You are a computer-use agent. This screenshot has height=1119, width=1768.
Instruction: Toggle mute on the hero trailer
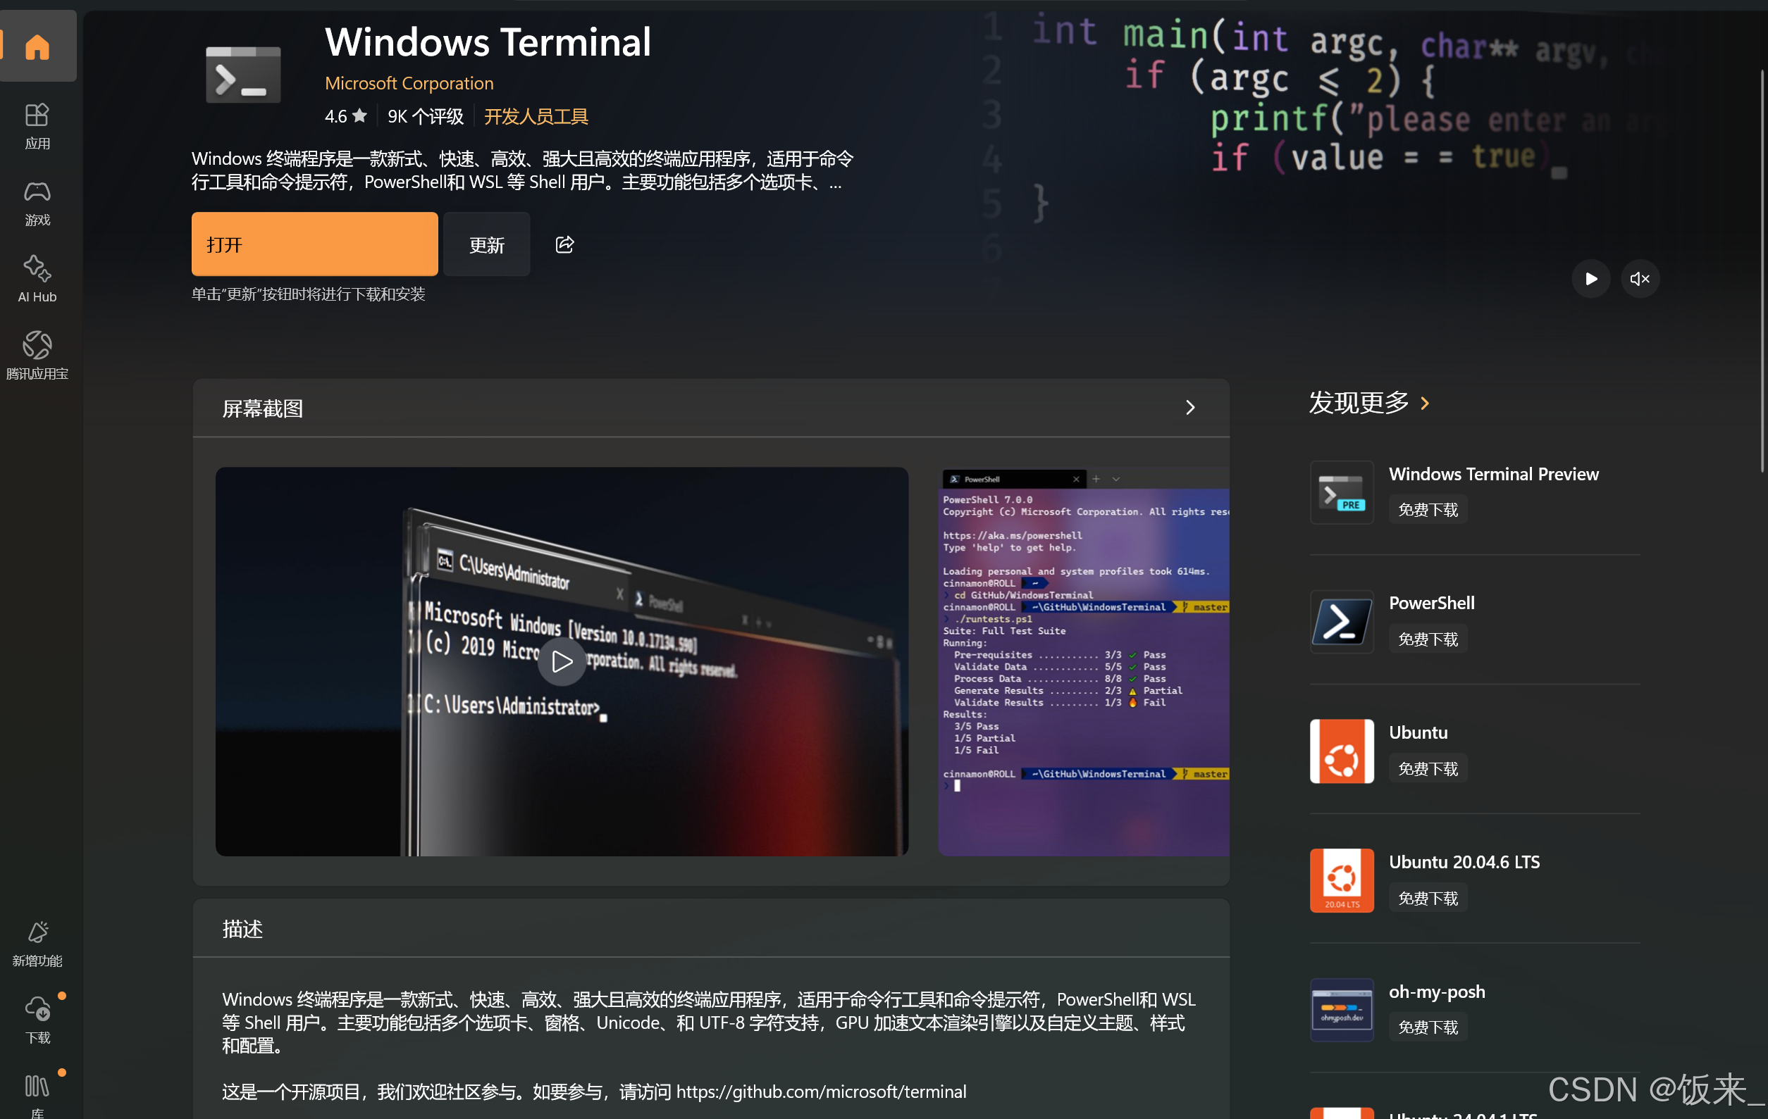coord(1639,279)
